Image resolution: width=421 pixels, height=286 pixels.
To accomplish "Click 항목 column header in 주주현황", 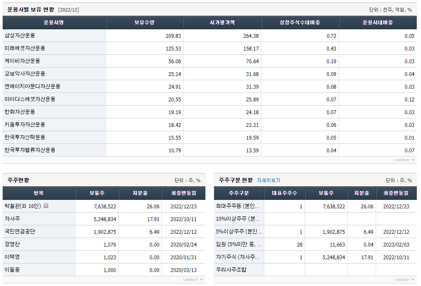I will (39, 193).
